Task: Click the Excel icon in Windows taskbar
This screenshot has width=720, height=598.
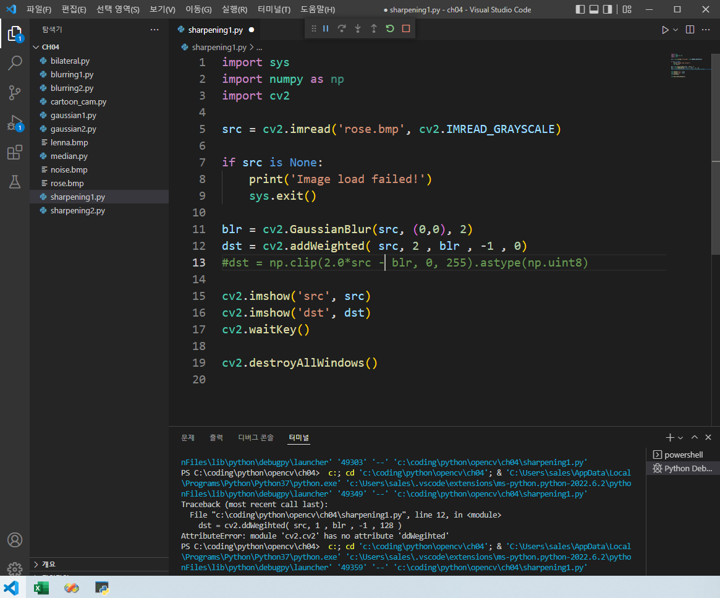Action: [x=41, y=587]
